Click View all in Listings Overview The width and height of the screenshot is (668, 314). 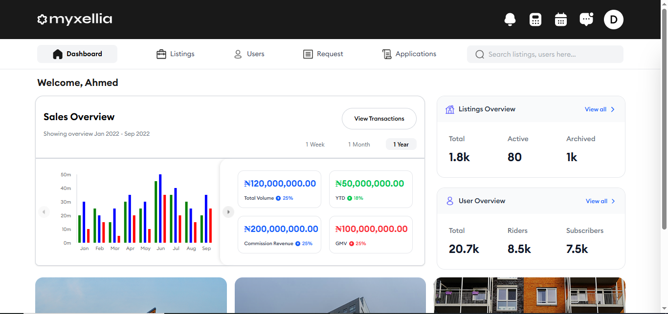click(600, 109)
